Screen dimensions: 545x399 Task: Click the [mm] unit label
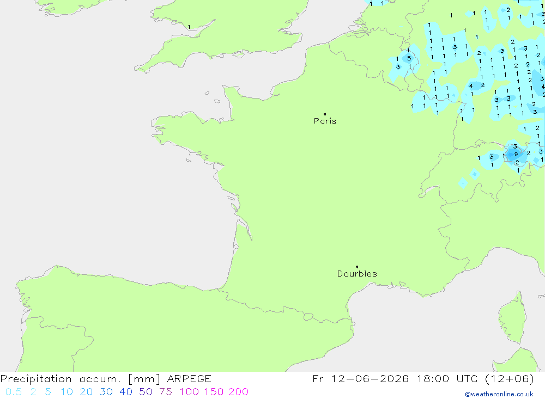(x=144, y=379)
